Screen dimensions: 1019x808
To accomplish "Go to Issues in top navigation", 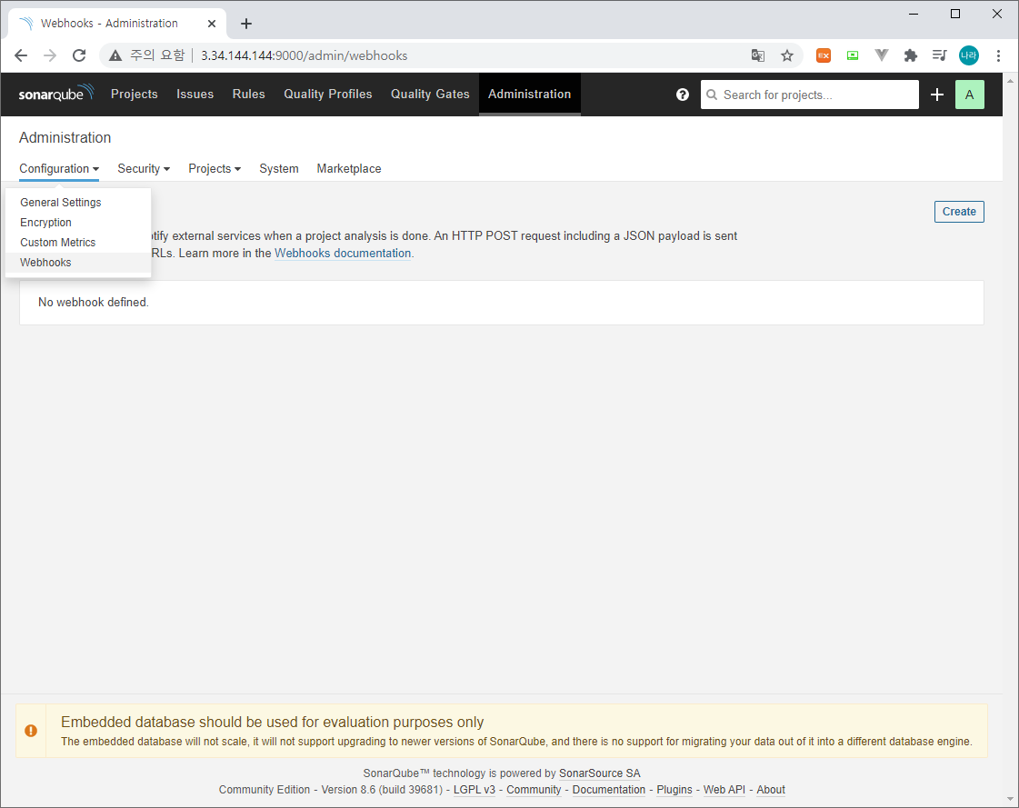I will click(x=195, y=95).
